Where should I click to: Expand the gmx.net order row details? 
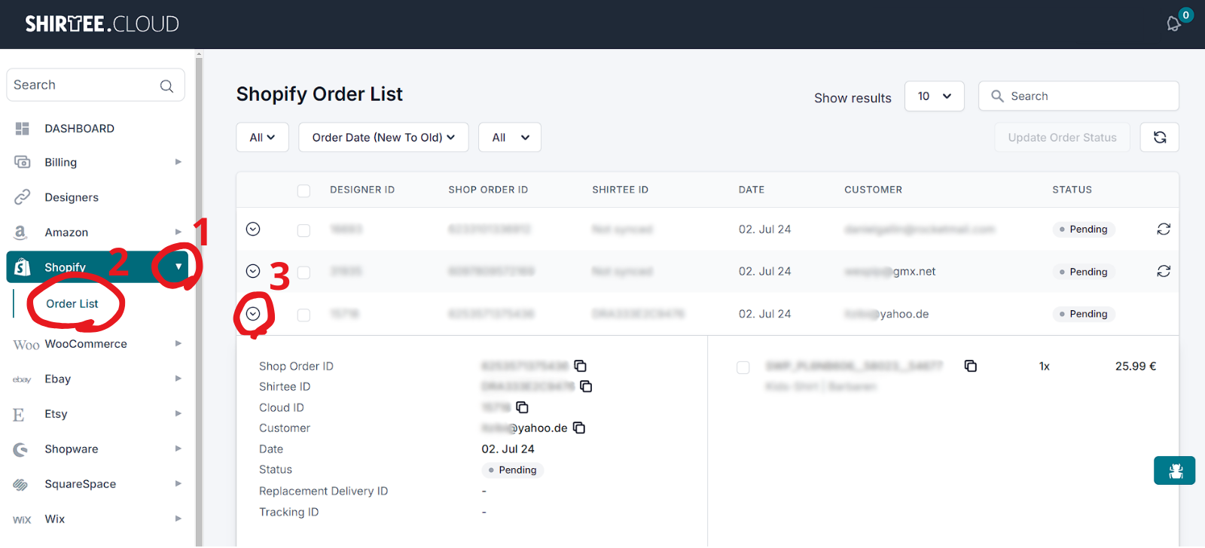tap(253, 271)
